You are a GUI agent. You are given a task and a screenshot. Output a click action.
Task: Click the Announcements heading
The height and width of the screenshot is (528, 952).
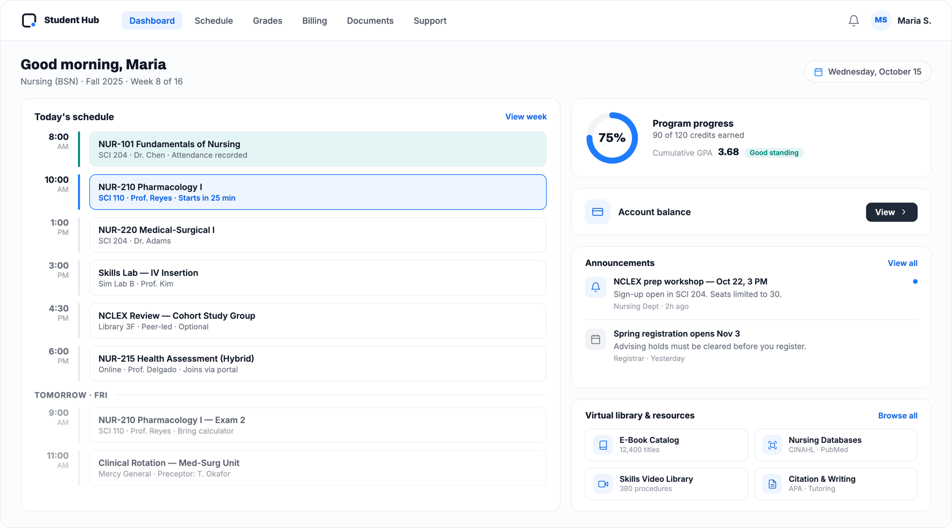click(x=620, y=263)
